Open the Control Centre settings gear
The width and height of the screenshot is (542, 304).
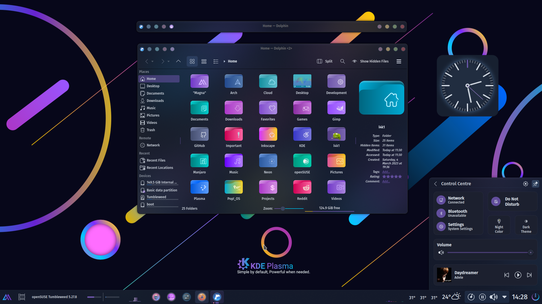525,184
